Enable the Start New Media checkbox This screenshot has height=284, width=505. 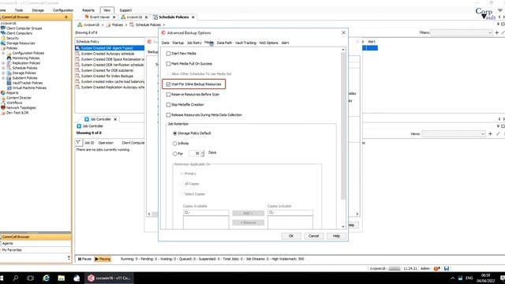[x=168, y=54]
